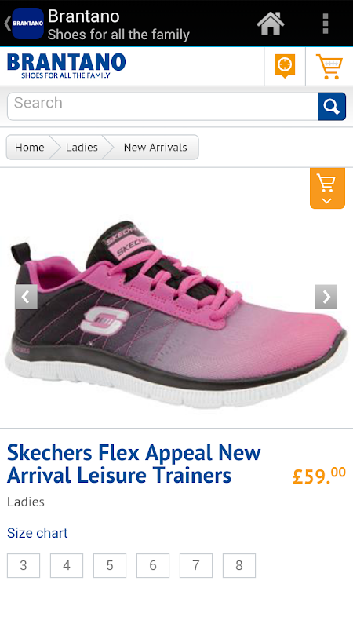Viewport: 353px width, 628px height.
Task: Go to Home breadcrumb
Action: (x=29, y=147)
